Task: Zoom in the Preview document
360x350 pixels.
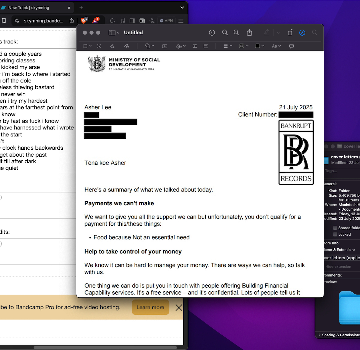Action: [236, 33]
